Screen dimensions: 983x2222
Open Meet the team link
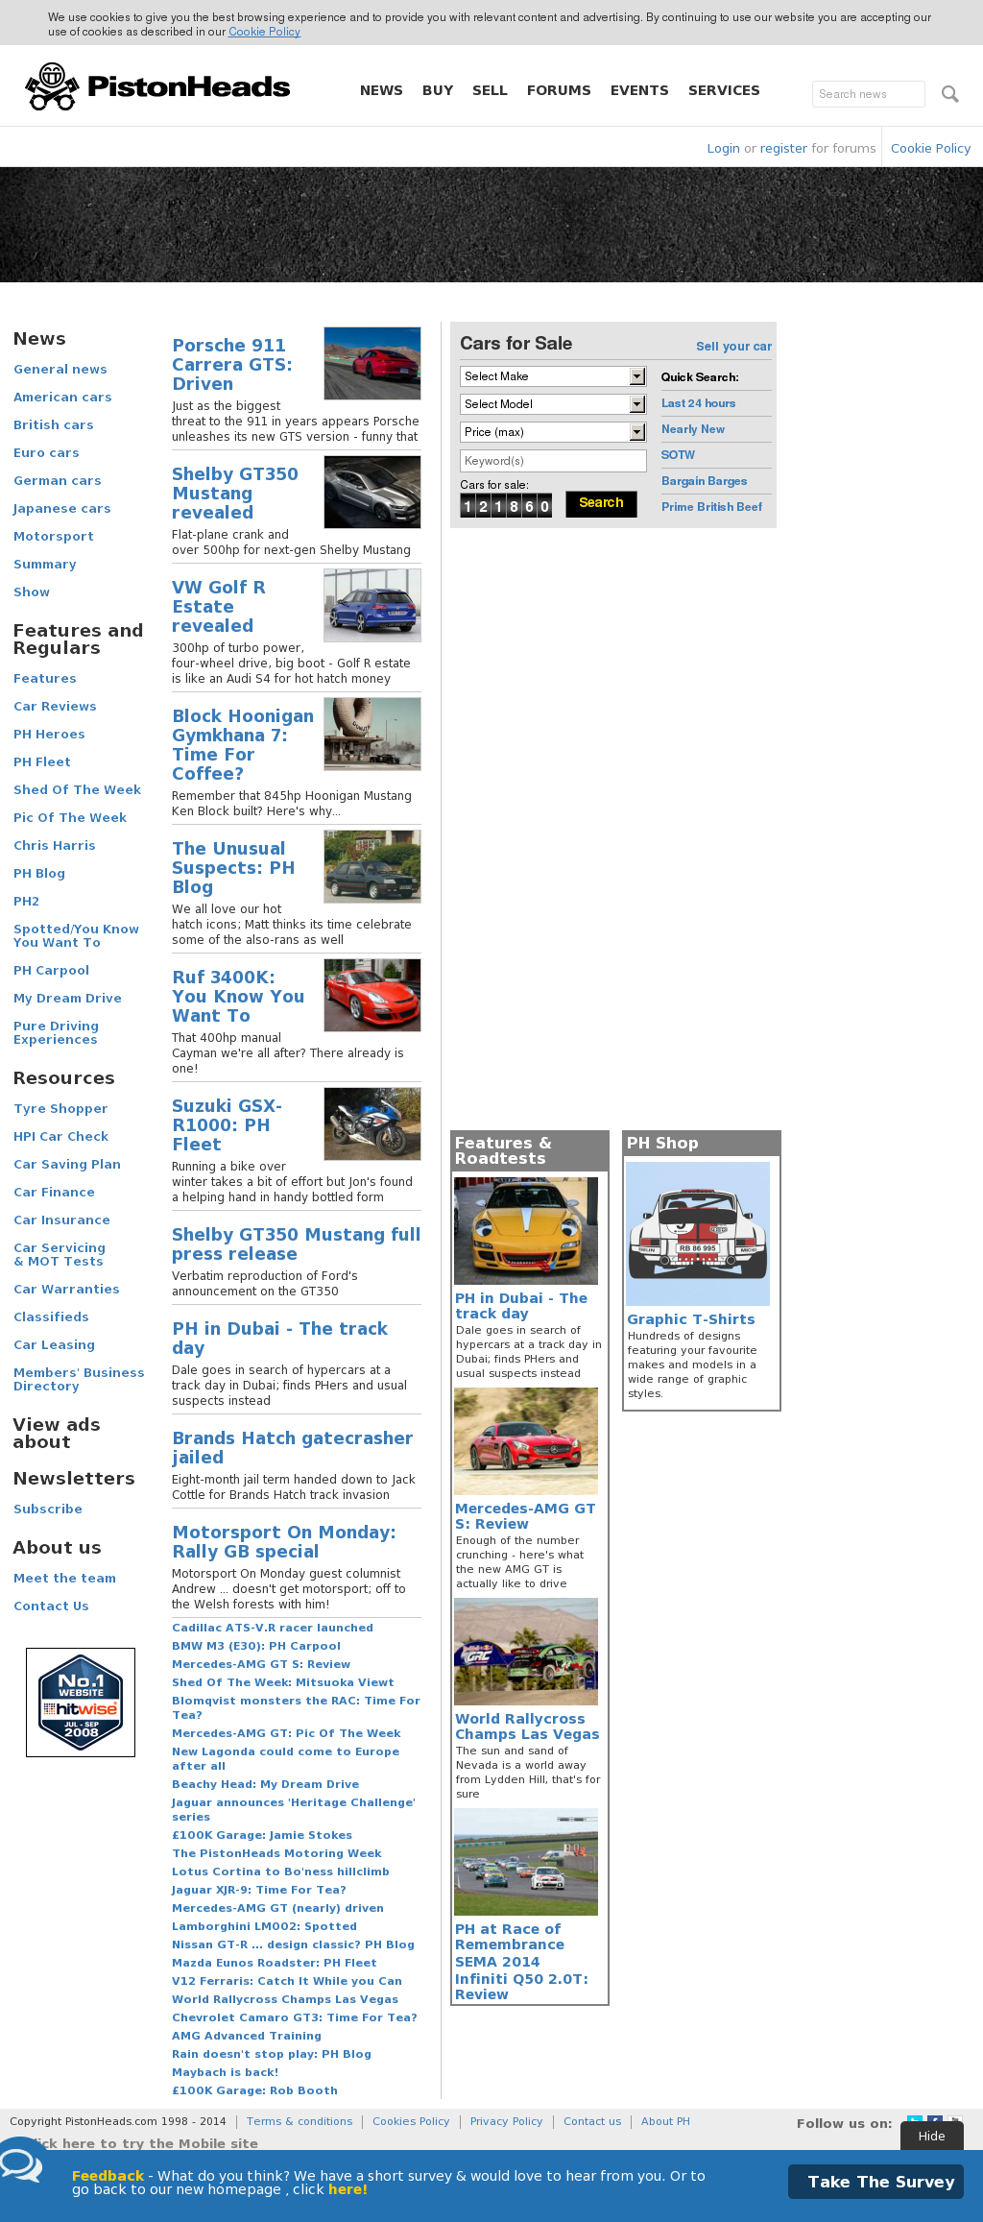pyautogui.click(x=64, y=1579)
